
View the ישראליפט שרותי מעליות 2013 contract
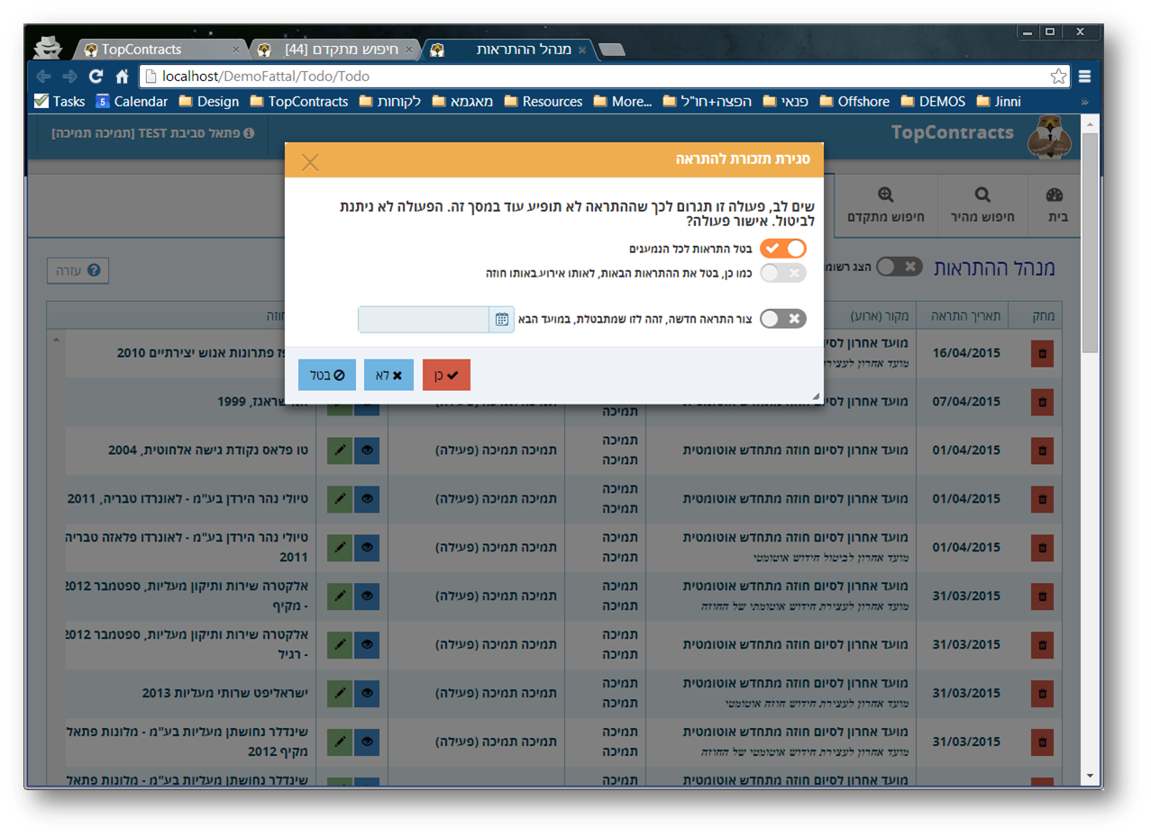tap(367, 693)
